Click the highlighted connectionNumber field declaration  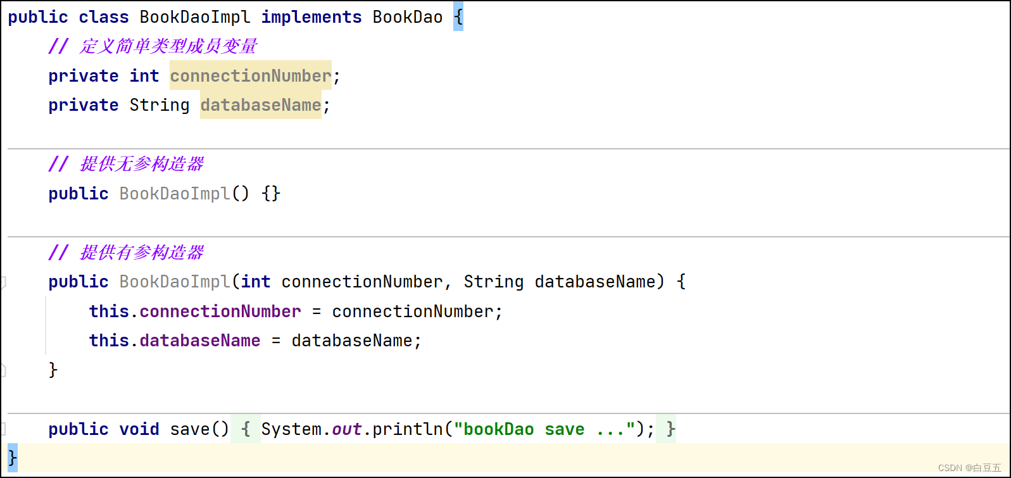[250, 76]
